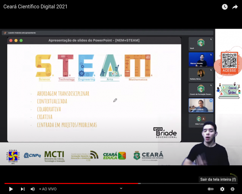Click the green maximize dot of PowerPoint window
Viewport: 242px width, 194px height.
[21, 40]
